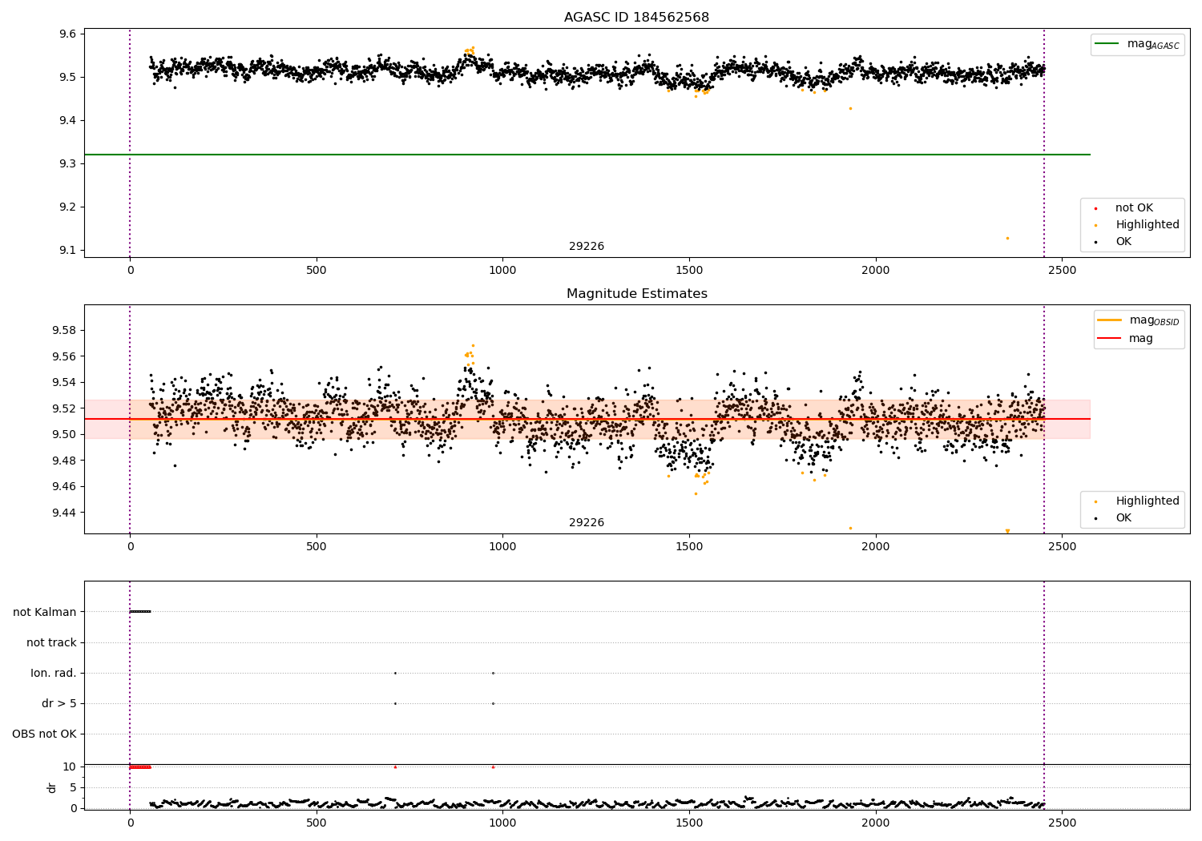The image size is (1202, 841).
Task: Click the red dr marker cluster at value 10
Action: pyautogui.click(x=140, y=767)
